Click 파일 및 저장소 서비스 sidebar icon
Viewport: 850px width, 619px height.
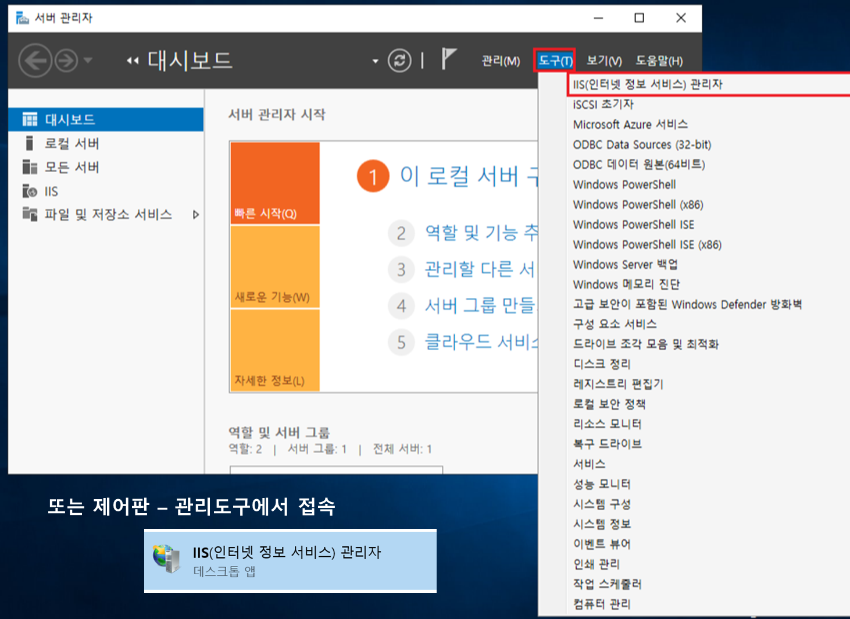coord(30,214)
